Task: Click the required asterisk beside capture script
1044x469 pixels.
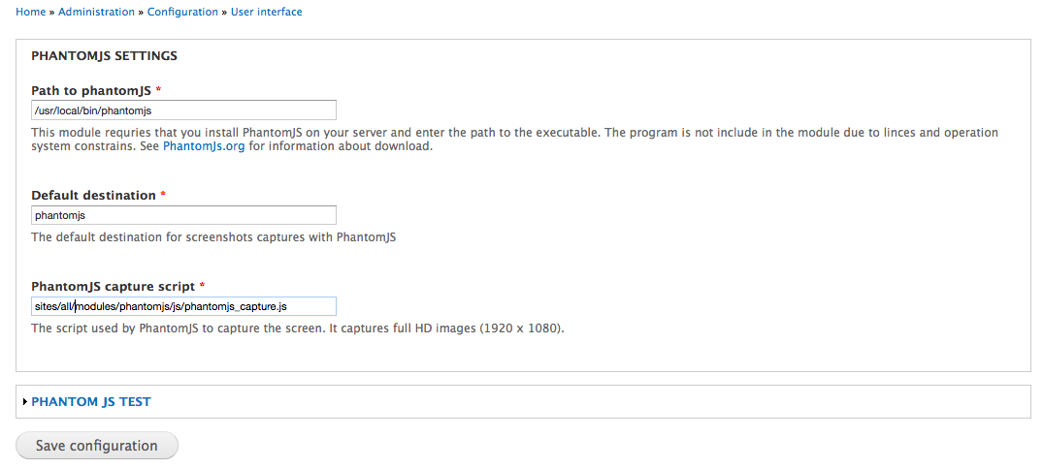Action: click(202, 286)
